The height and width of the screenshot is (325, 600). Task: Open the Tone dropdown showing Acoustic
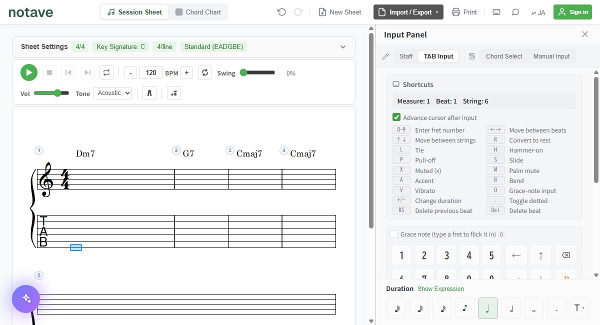pos(112,93)
